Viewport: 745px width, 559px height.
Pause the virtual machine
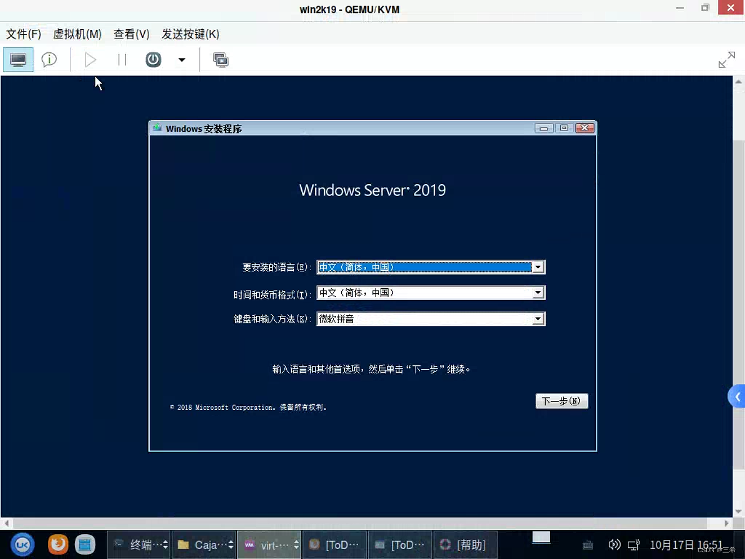[x=122, y=60]
